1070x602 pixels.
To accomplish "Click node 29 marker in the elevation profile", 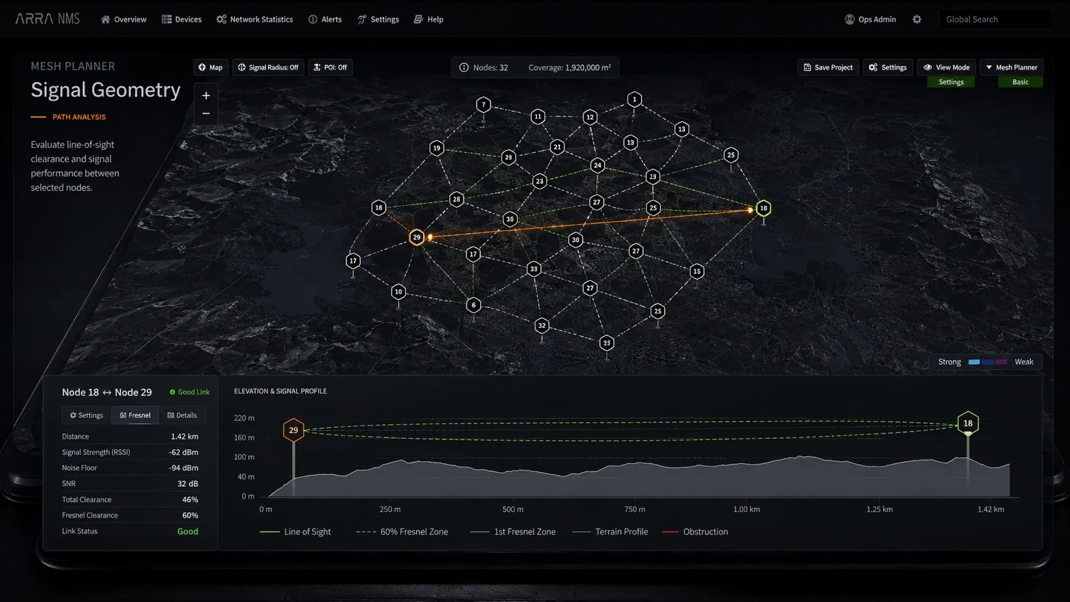I will click(x=293, y=430).
